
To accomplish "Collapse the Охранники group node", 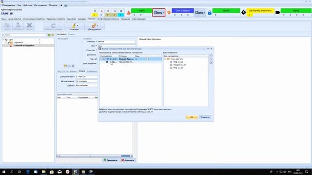I will point(6,43).
